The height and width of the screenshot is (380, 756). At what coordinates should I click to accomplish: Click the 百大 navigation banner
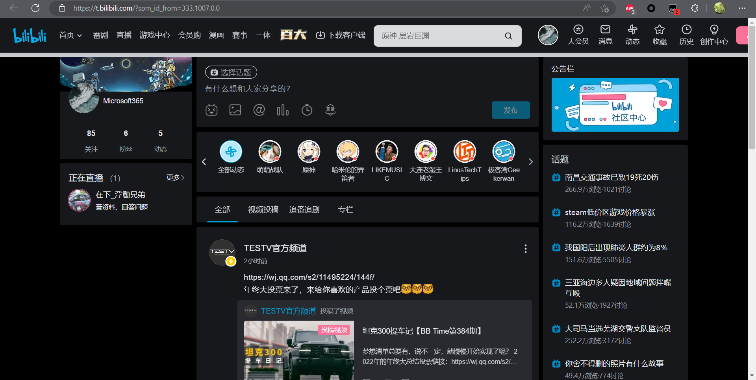(293, 35)
